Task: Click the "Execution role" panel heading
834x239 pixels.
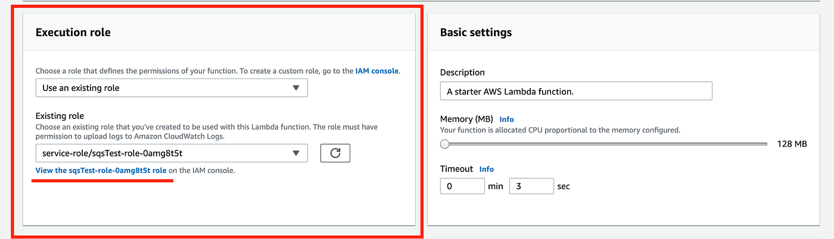Action: coord(73,33)
